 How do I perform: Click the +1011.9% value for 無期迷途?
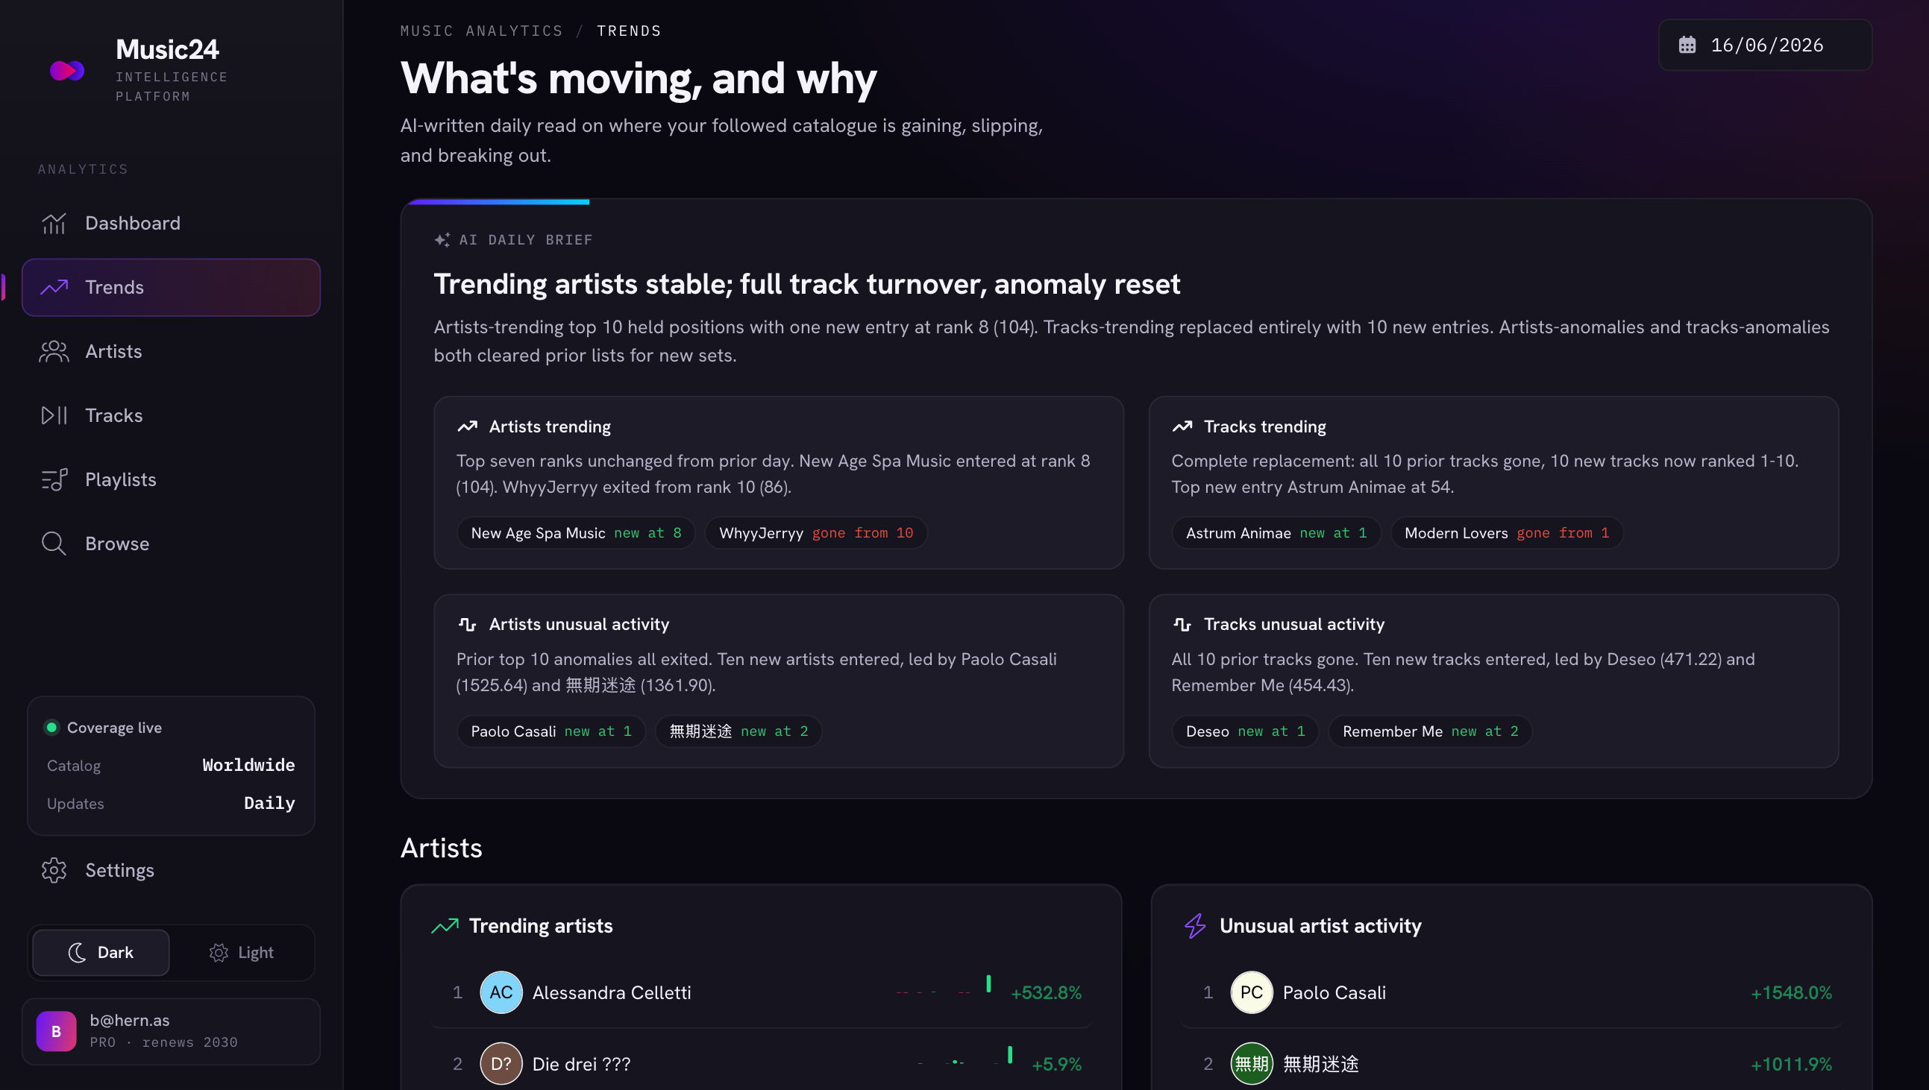(x=1790, y=1064)
